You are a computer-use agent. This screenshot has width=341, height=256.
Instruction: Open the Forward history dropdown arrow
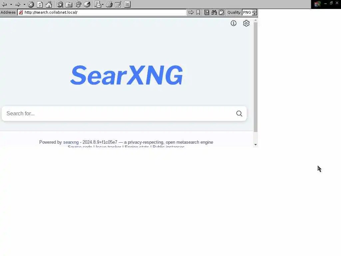pyautogui.click(x=24, y=4)
